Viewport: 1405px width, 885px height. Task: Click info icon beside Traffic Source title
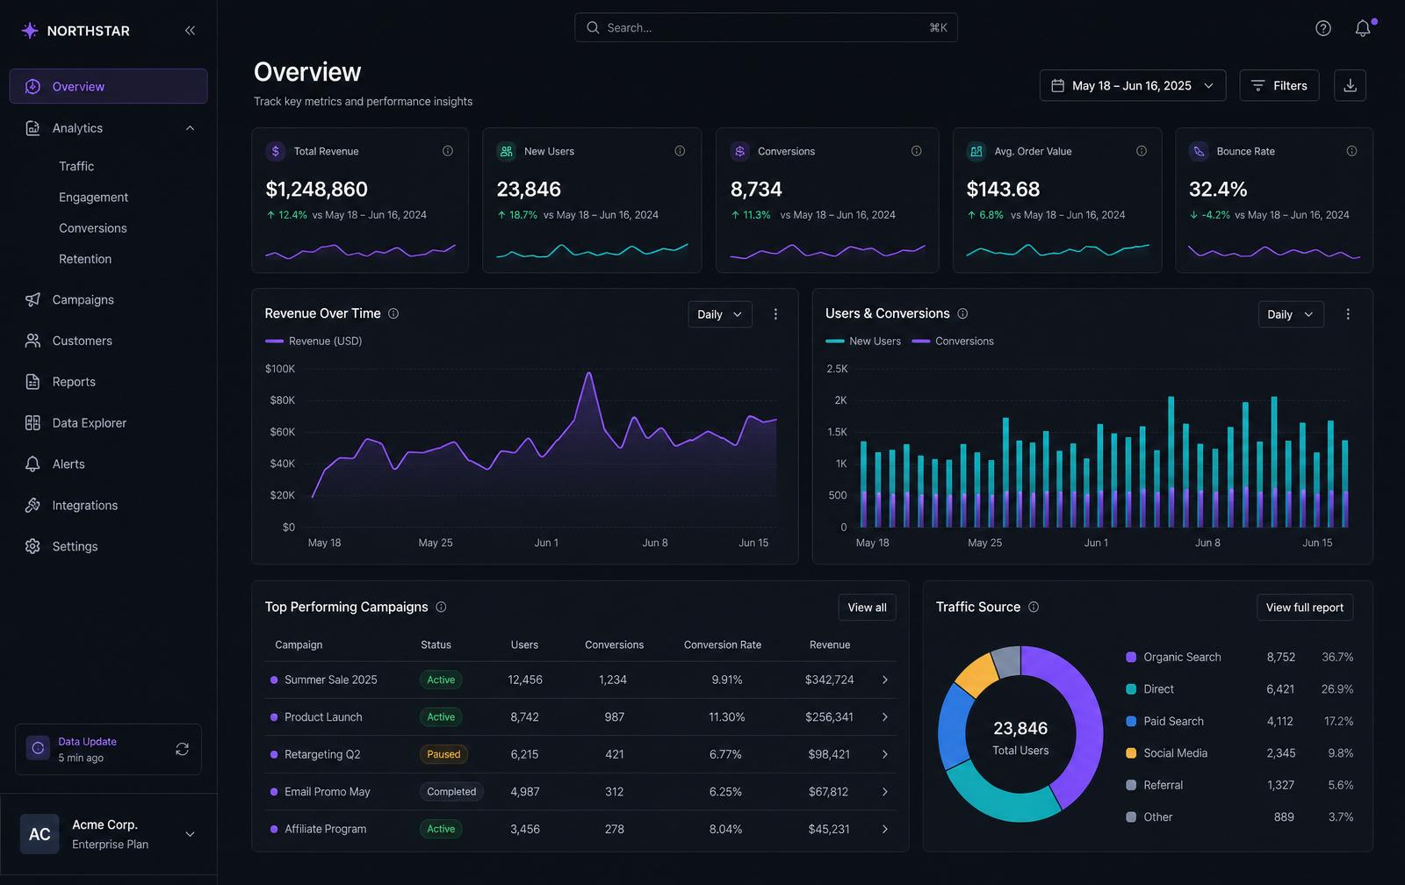click(1034, 607)
